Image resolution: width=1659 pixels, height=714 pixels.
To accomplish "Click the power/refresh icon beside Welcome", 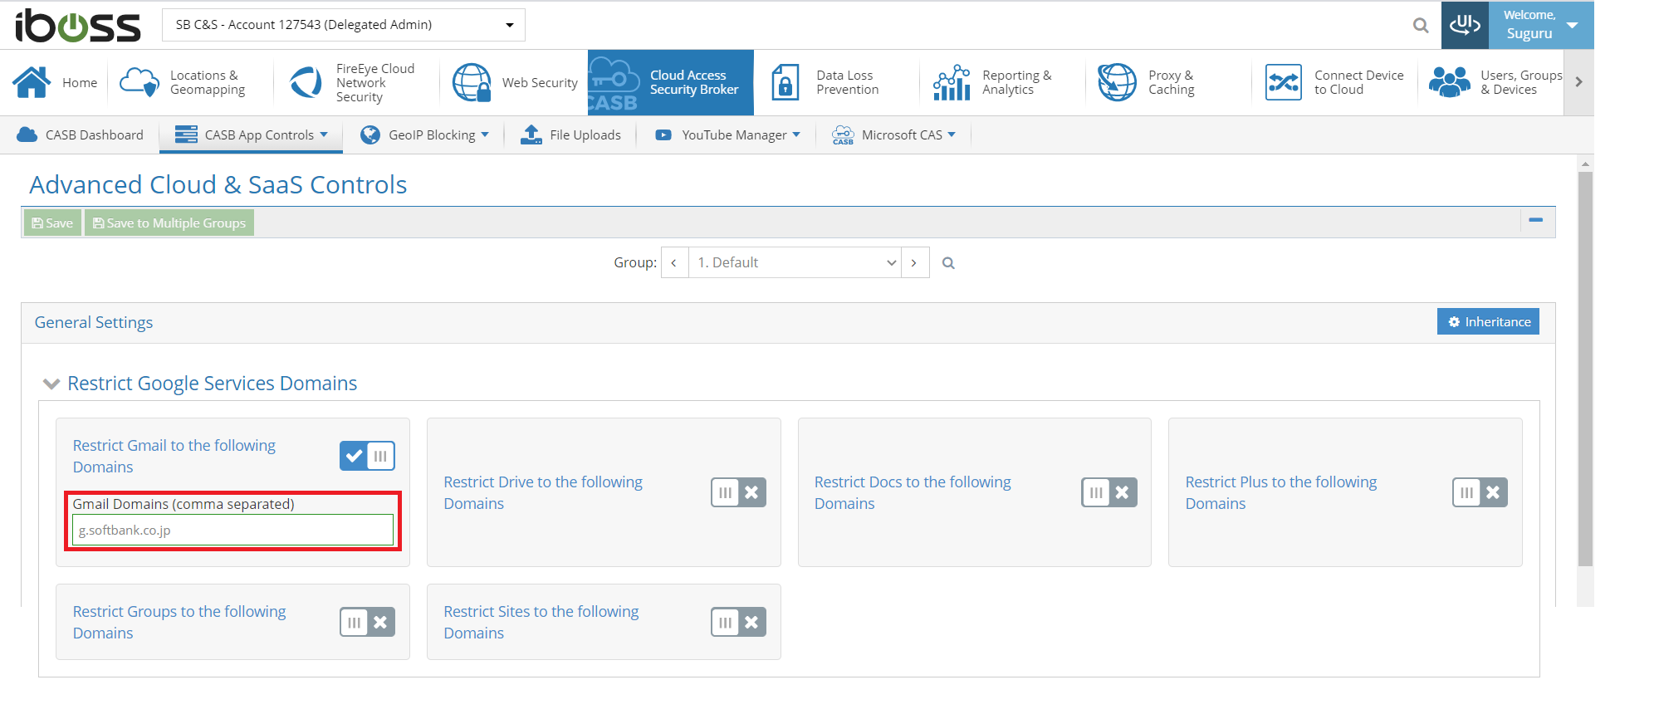I will click(1465, 25).
